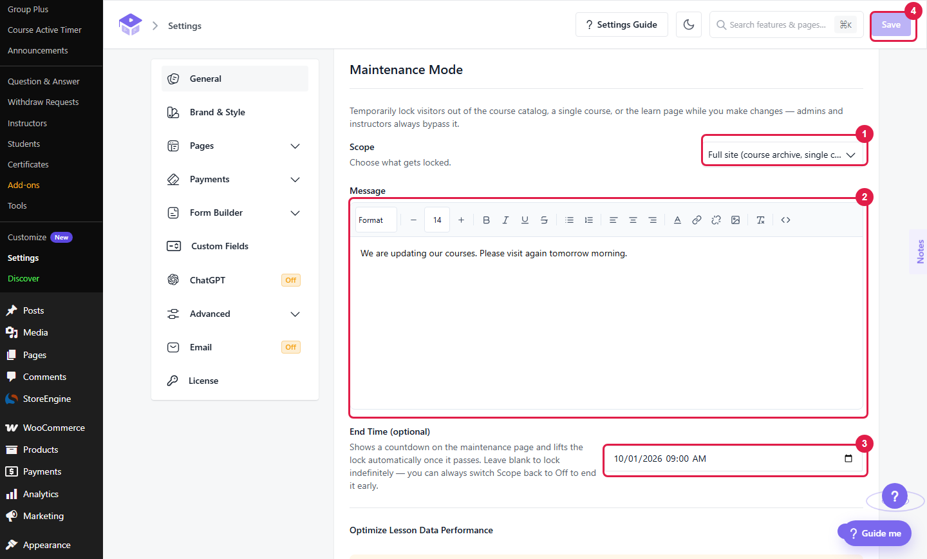Insert a bulleted list in the message
927x559 pixels.
coord(570,220)
